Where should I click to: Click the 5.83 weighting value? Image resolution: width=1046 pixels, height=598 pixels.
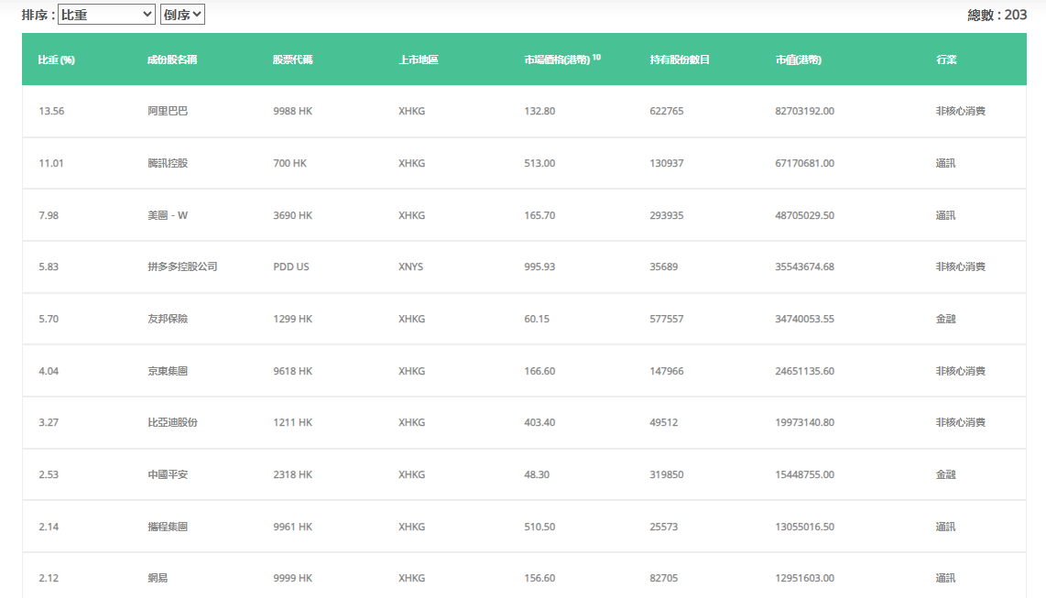(x=49, y=266)
